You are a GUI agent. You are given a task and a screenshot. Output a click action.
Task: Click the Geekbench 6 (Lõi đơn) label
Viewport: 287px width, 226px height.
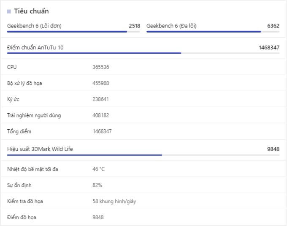click(34, 26)
